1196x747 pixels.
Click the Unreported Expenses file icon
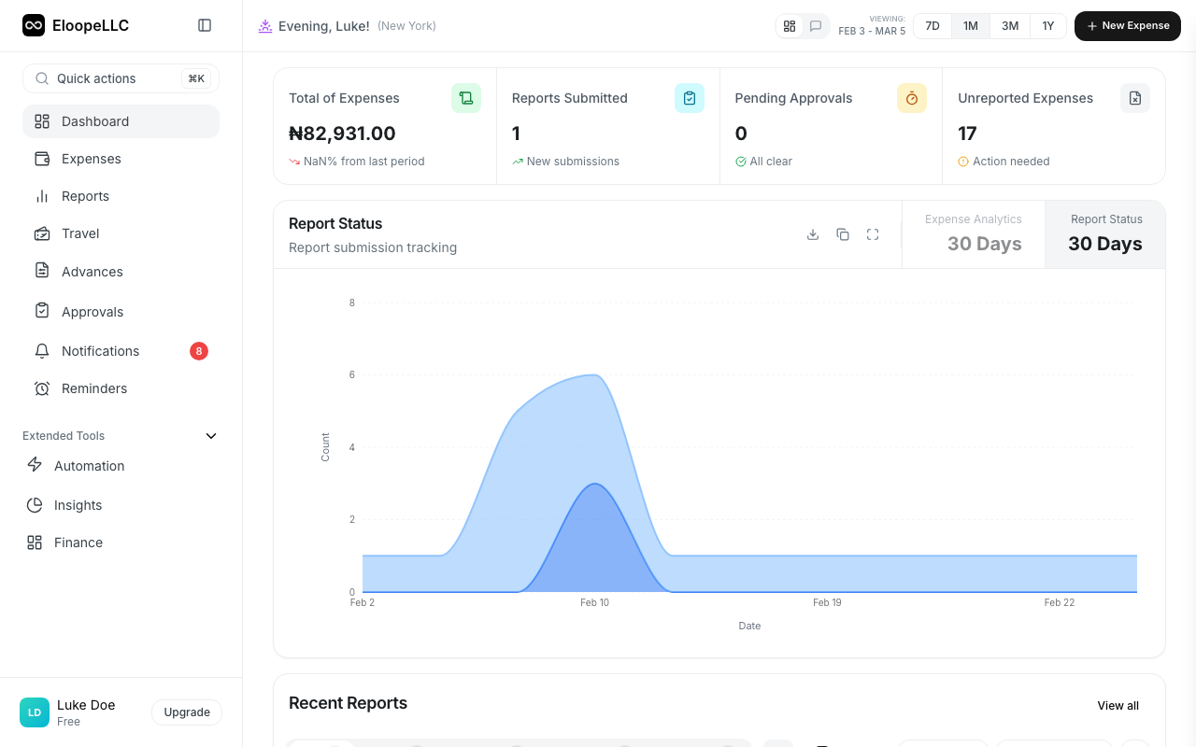pos(1134,98)
